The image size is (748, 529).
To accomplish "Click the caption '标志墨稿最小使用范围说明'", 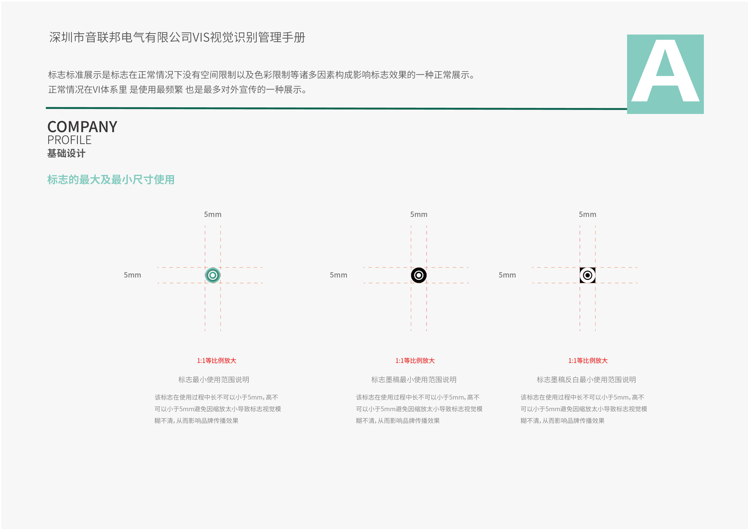I will (x=414, y=380).
